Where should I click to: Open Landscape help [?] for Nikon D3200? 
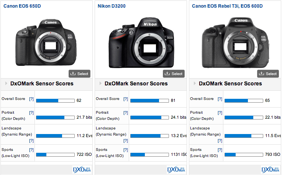[x=126, y=141]
